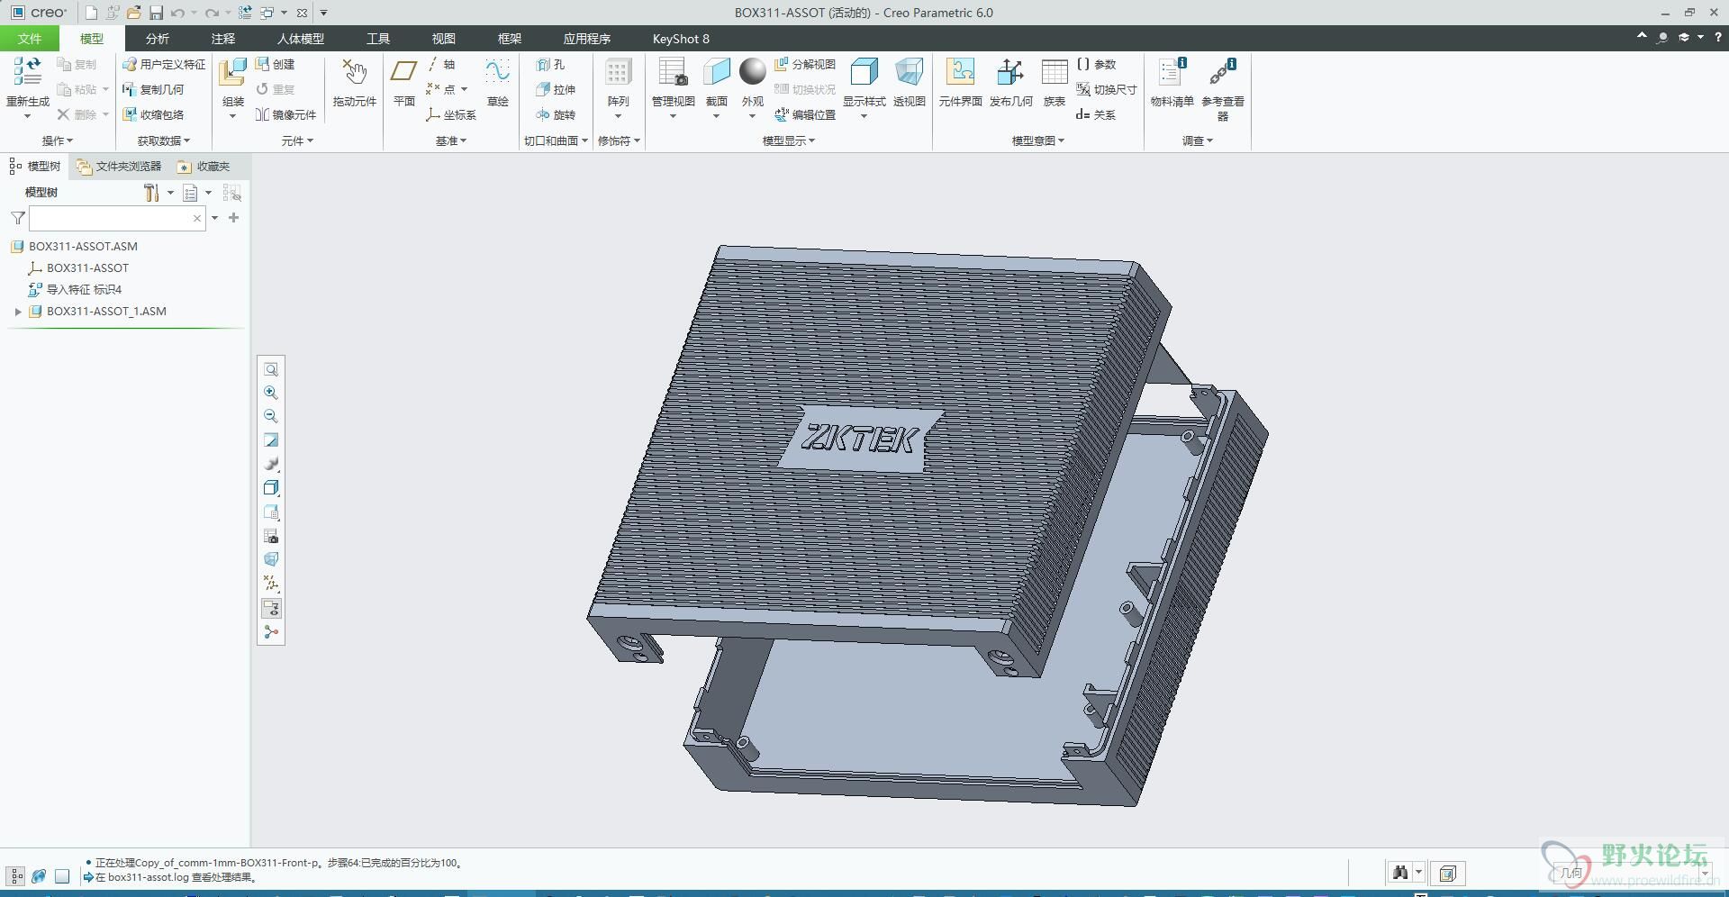Image resolution: width=1729 pixels, height=897 pixels.
Task: Select the Coordinate System (坐标系) tool
Action: 450,114
